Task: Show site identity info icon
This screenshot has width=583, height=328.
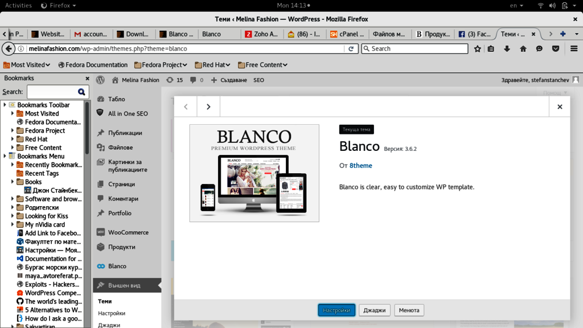Action: point(21,49)
